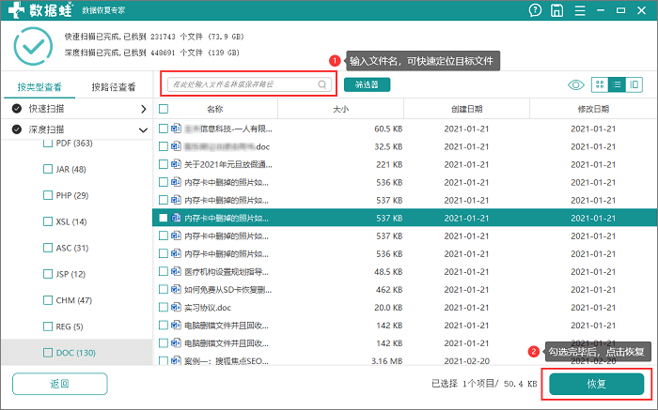Viewport: 658px width, 410px height.
Task: Sort by 大小 column header
Action: [340, 110]
